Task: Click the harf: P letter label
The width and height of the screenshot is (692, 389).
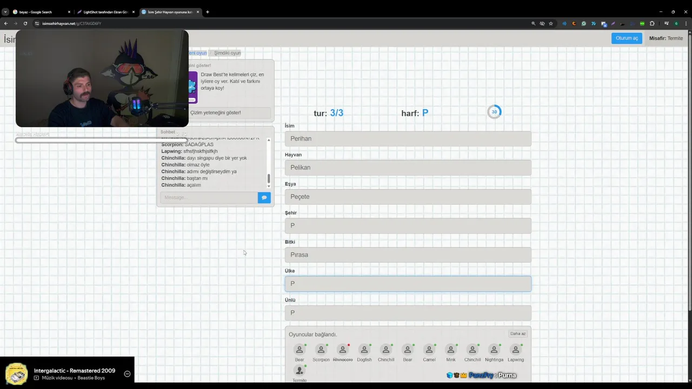Action: tap(415, 113)
